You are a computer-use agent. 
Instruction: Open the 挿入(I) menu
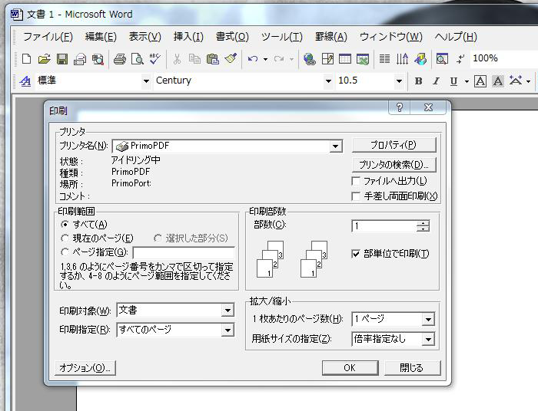click(x=188, y=37)
